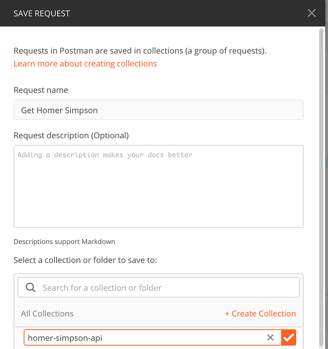
Task: Click the + Create Collection link
Action: point(261,314)
